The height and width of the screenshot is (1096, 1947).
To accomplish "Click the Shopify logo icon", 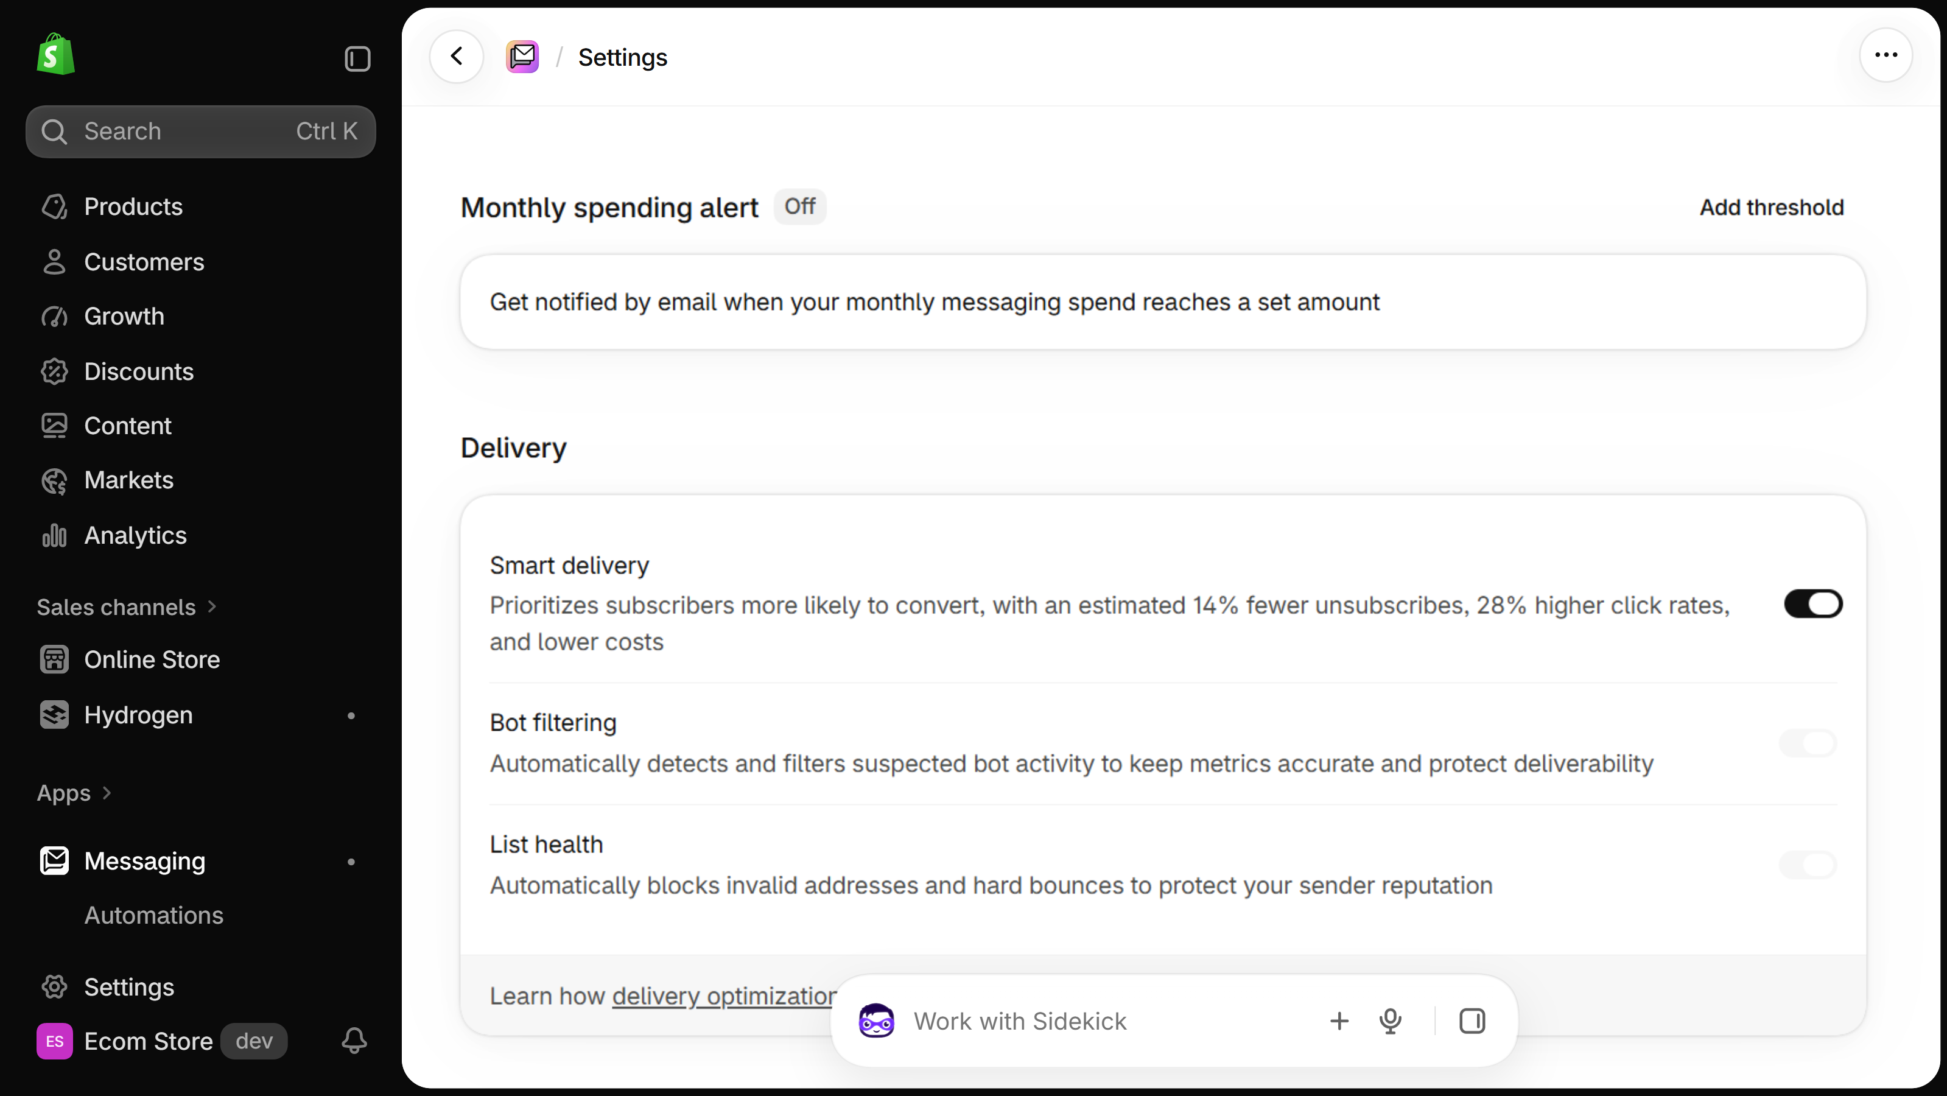I will pos(55,54).
